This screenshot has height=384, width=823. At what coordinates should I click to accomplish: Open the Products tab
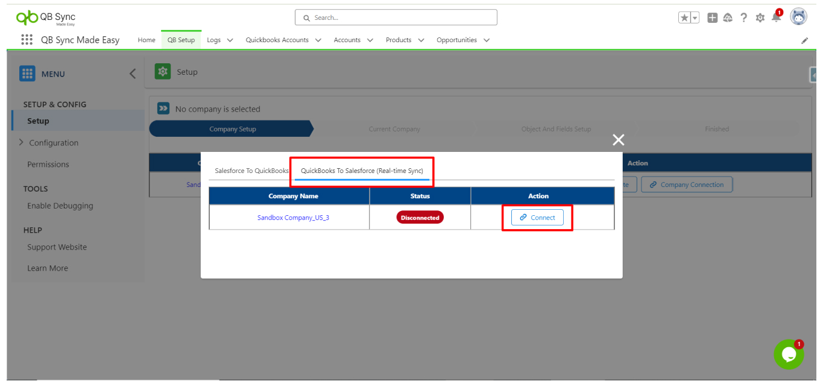(x=399, y=40)
